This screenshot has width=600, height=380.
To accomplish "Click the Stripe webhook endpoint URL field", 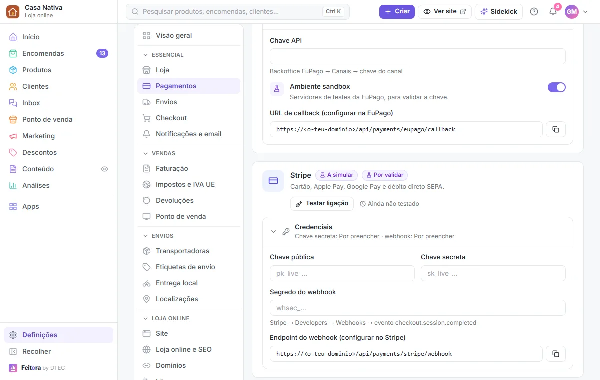I will (406, 354).
